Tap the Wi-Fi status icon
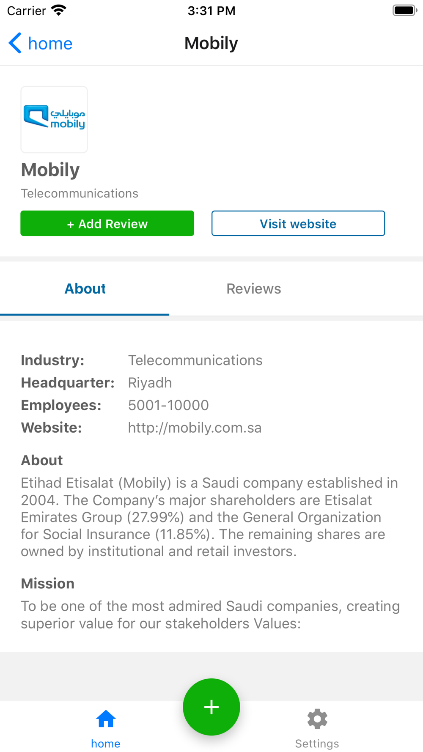Screen dimensions: 423x752 click(59, 10)
